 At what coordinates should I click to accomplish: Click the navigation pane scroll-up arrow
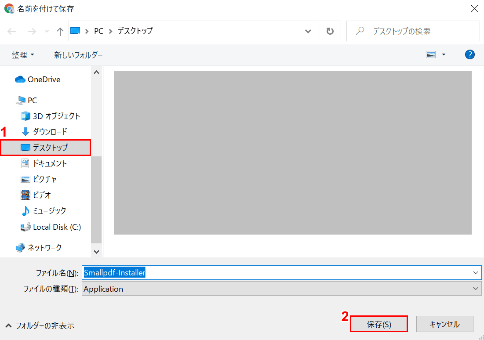point(96,72)
